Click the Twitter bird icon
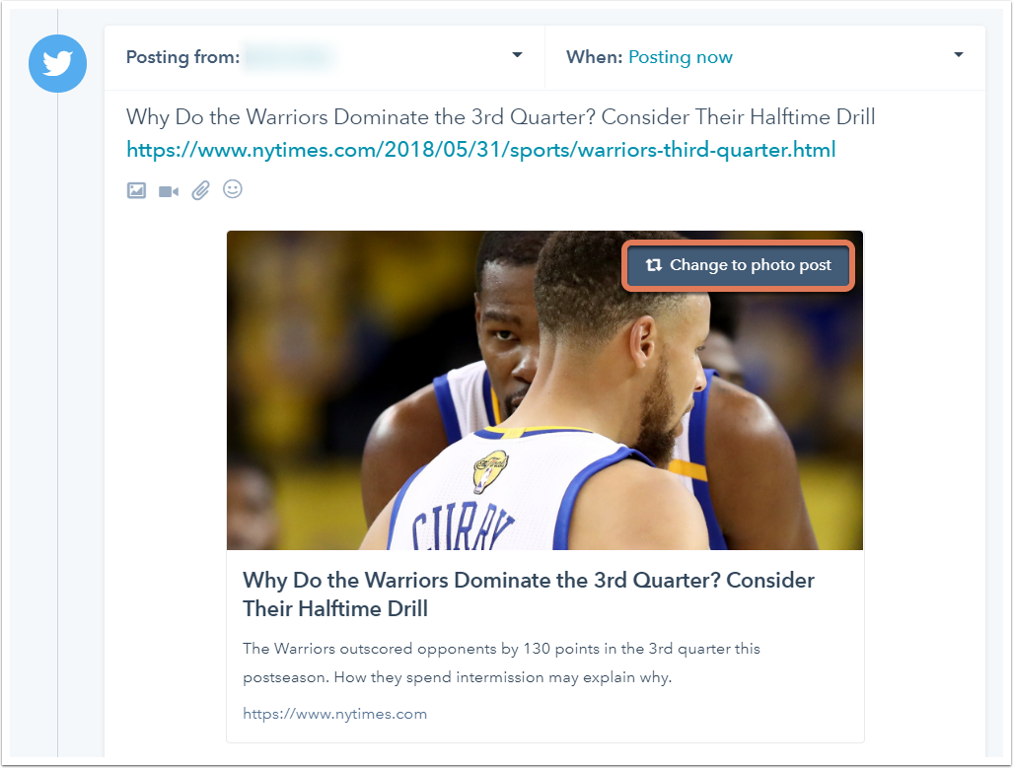This screenshot has height=768, width=1013. pos(57,63)
